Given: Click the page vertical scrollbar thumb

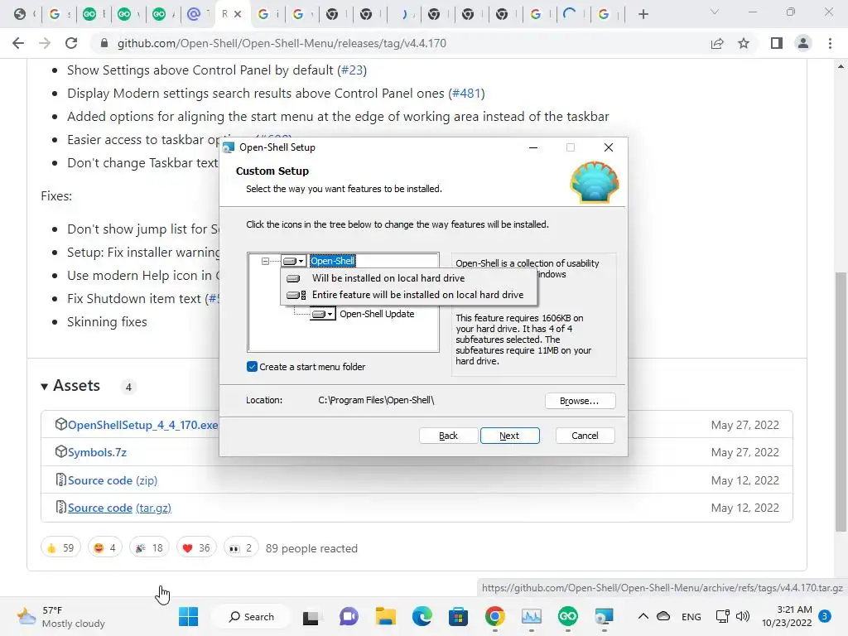Looking at the screenshot, I should 841,401.
